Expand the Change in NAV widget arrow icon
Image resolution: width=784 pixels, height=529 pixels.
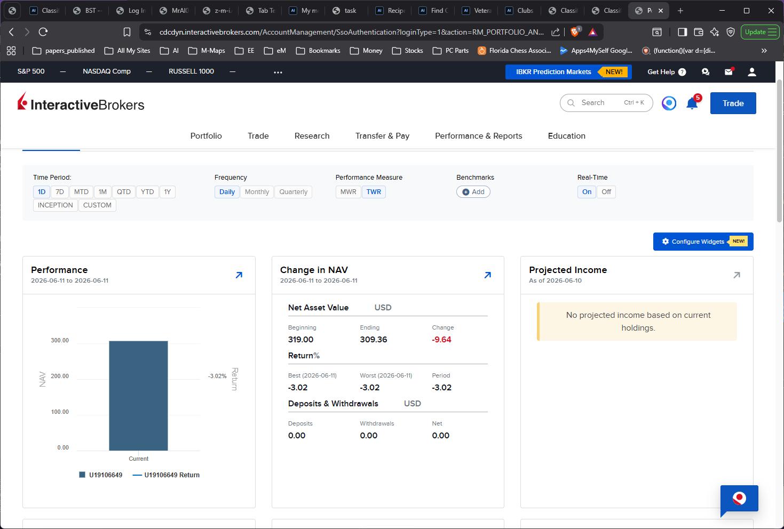(x=488, y=275)
